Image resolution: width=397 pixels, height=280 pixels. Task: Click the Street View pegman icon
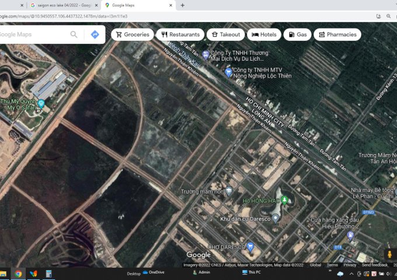pos(390,254)
